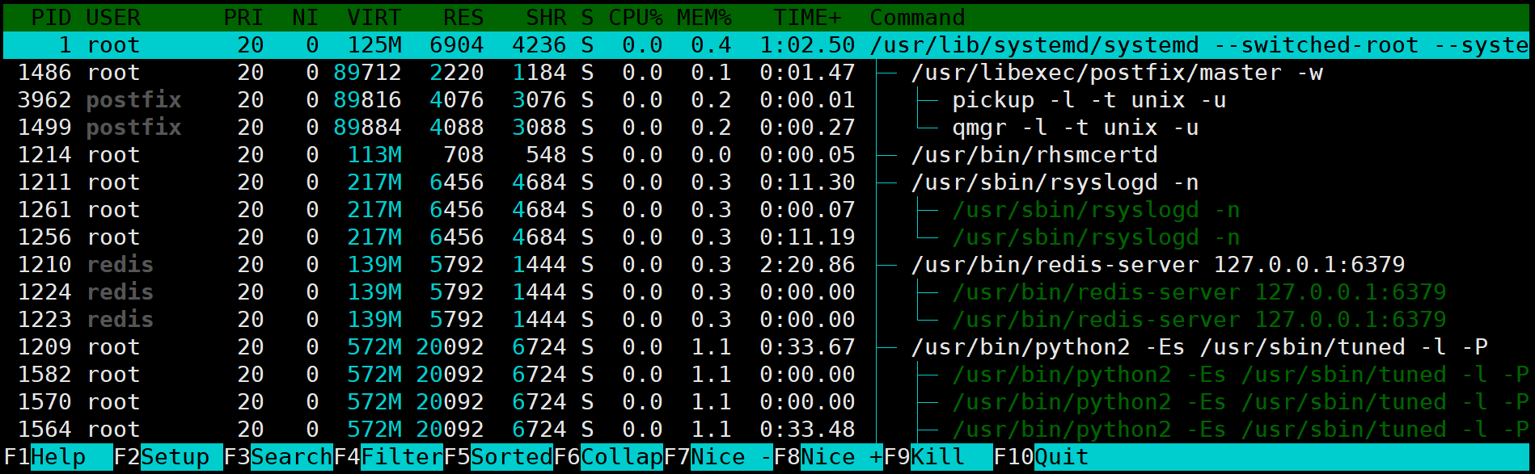Click the tree branch of postfix master

[887, 73]
